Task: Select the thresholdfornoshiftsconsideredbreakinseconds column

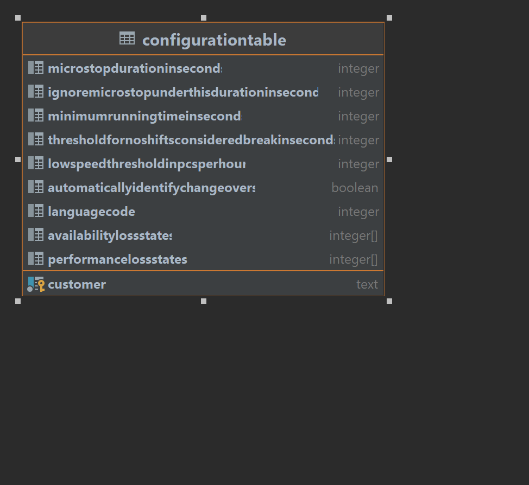Action: [x=191, y=139]
